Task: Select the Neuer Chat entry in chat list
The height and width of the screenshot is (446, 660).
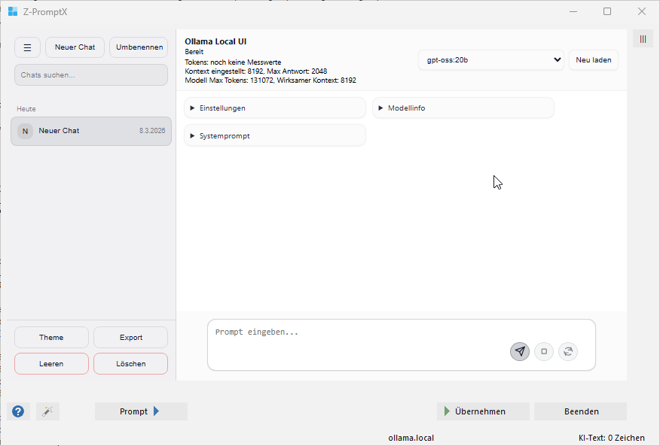Action: (x=90, y=131)
